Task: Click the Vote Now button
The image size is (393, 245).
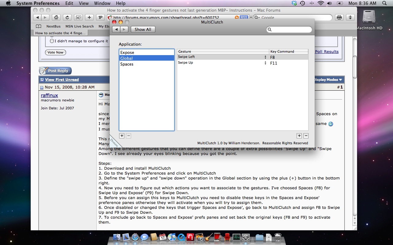Action: click(56, 52)
